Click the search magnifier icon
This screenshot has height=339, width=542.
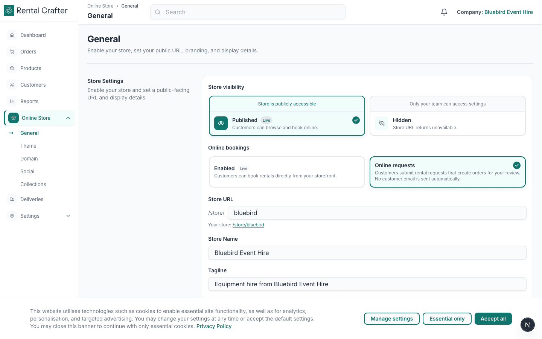click(x=158, y=12)
